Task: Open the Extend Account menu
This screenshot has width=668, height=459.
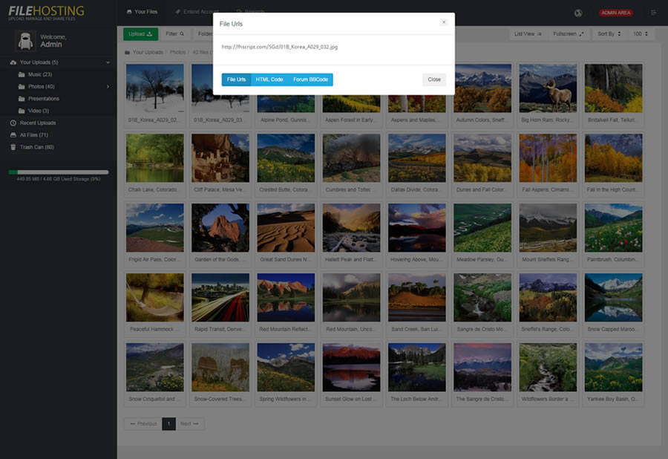Action: tap(197, 12)
